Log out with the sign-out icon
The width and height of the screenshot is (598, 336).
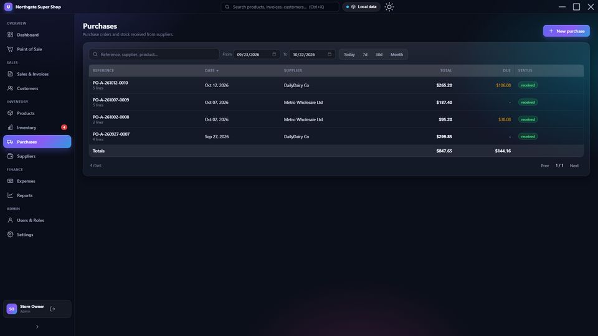52,309
